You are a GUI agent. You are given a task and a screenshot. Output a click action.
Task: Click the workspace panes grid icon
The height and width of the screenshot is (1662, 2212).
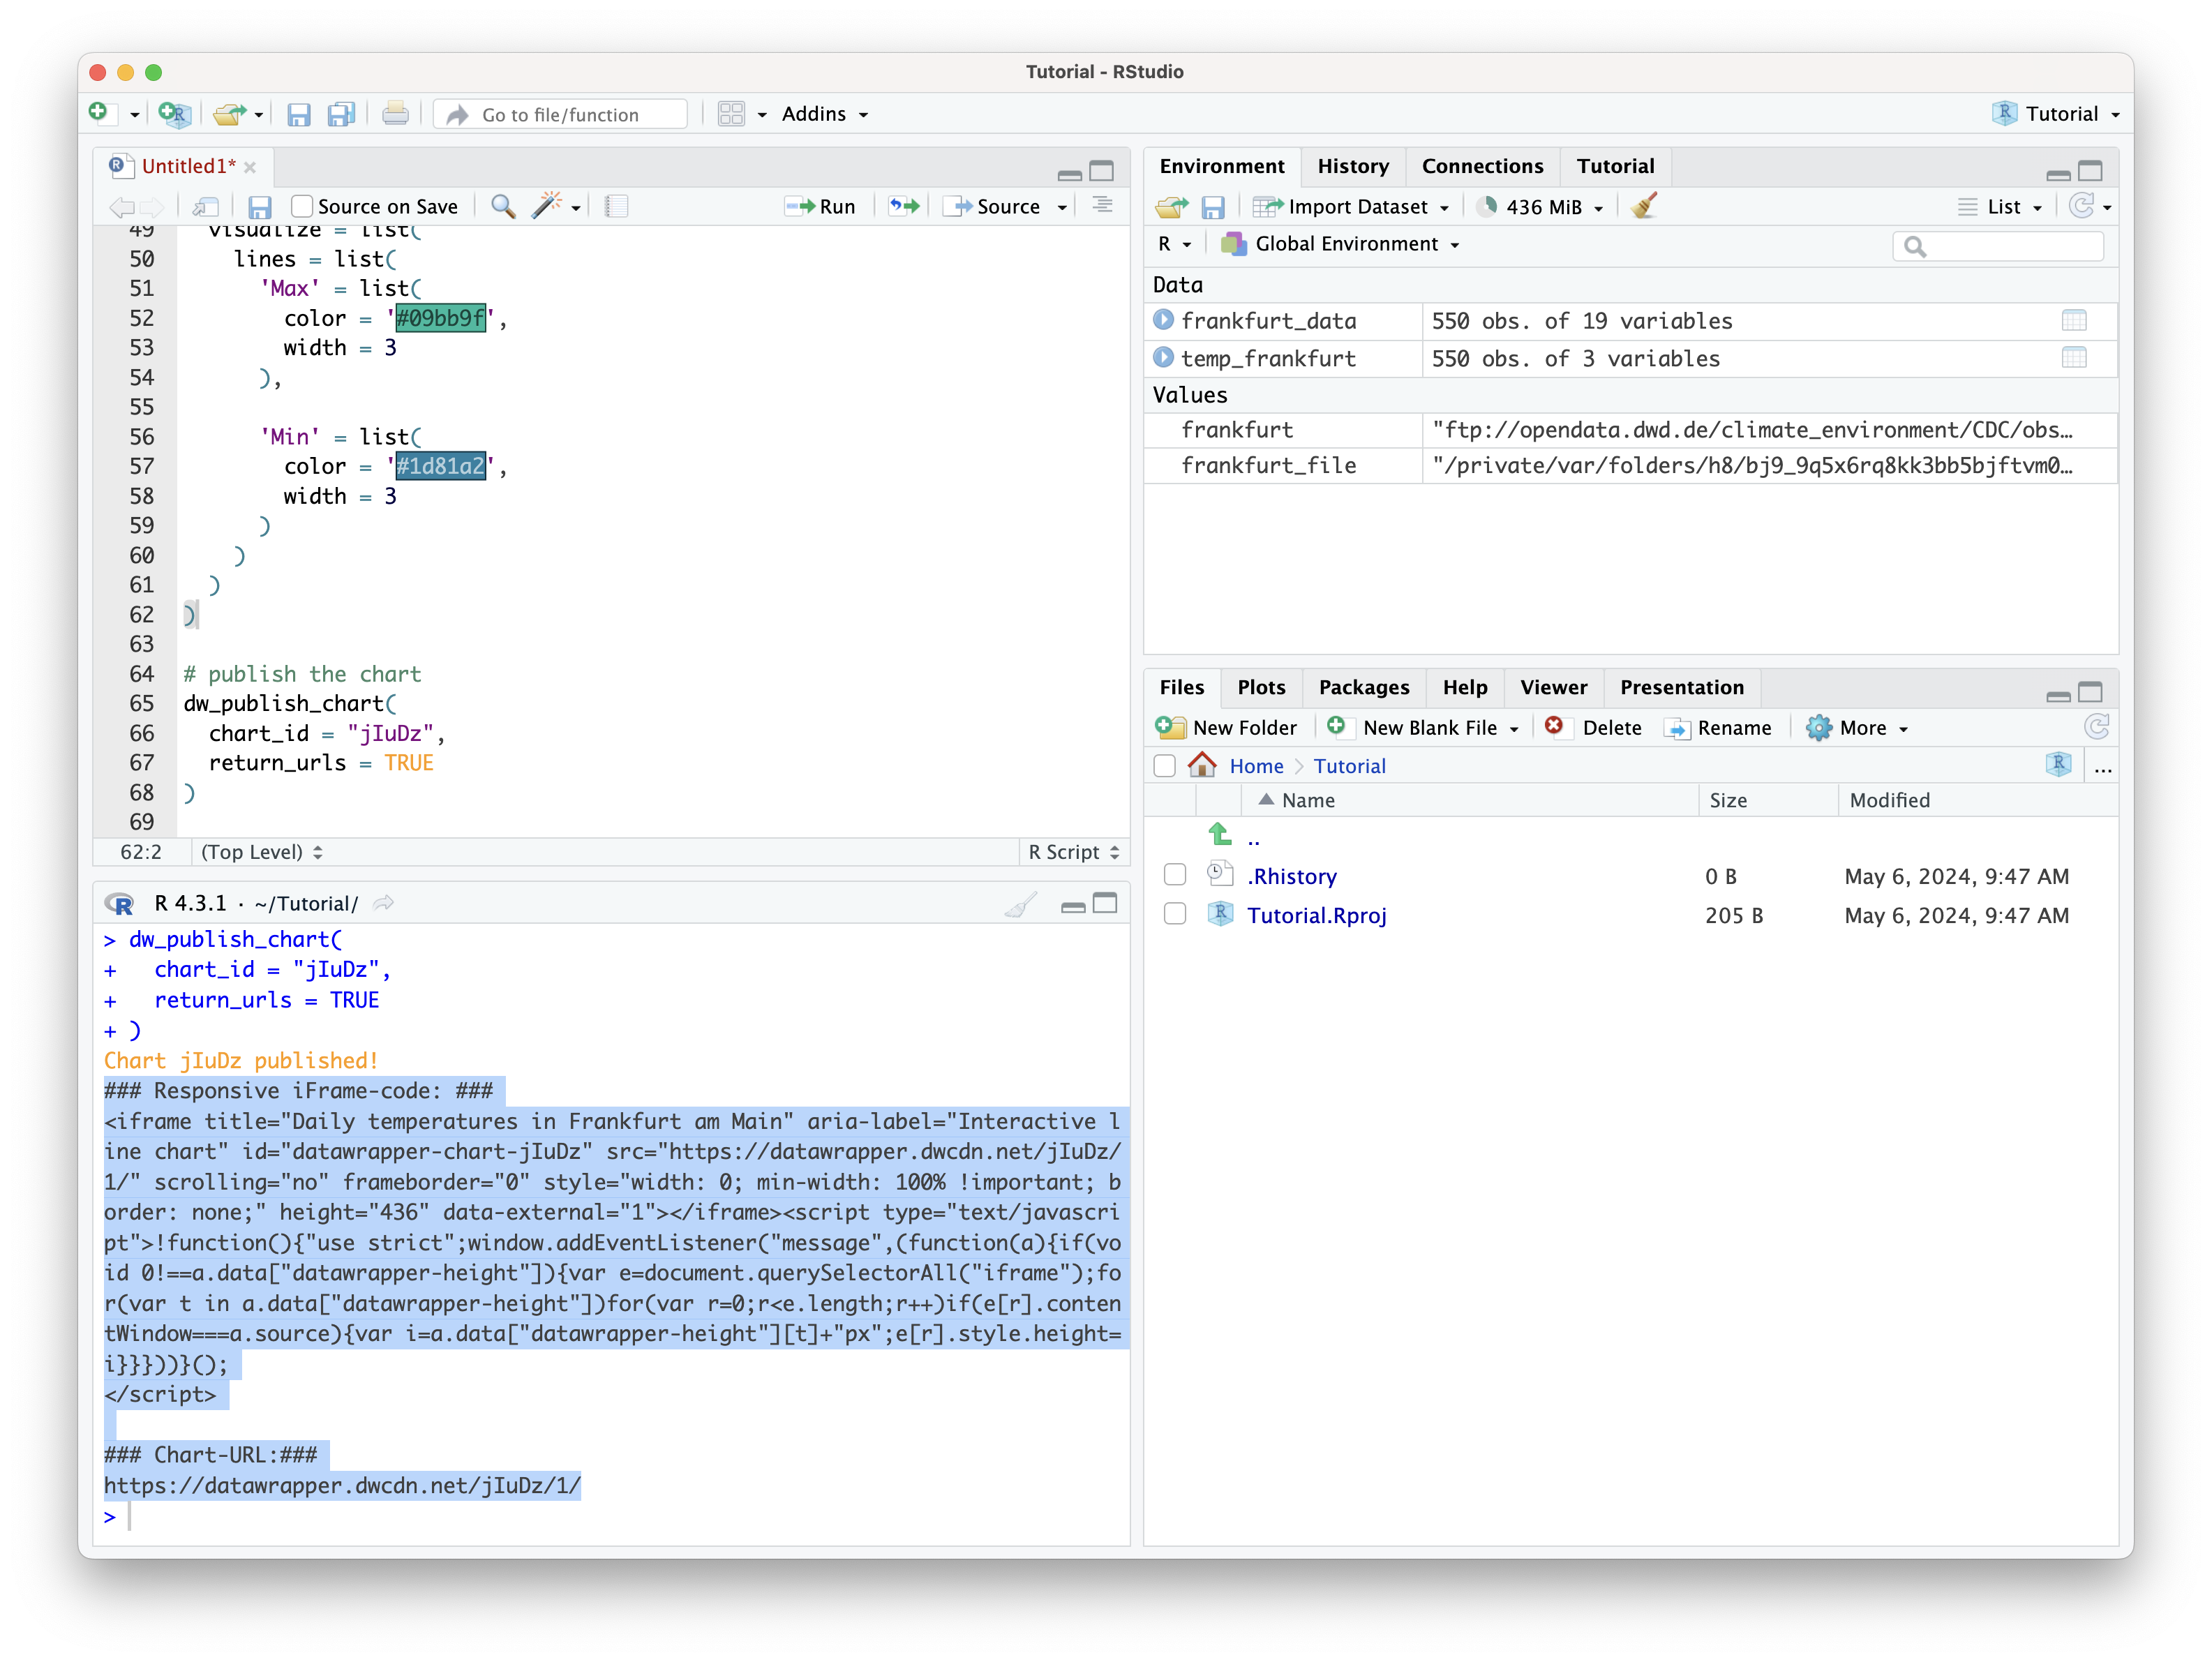(731, 114)
